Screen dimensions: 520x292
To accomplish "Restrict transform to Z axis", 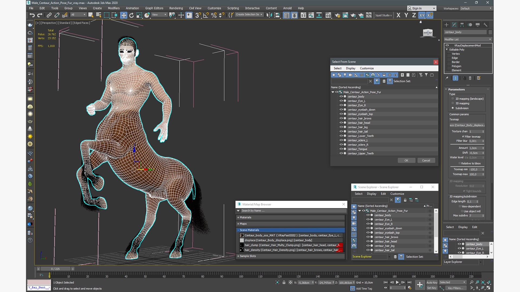I will (414, 15).
